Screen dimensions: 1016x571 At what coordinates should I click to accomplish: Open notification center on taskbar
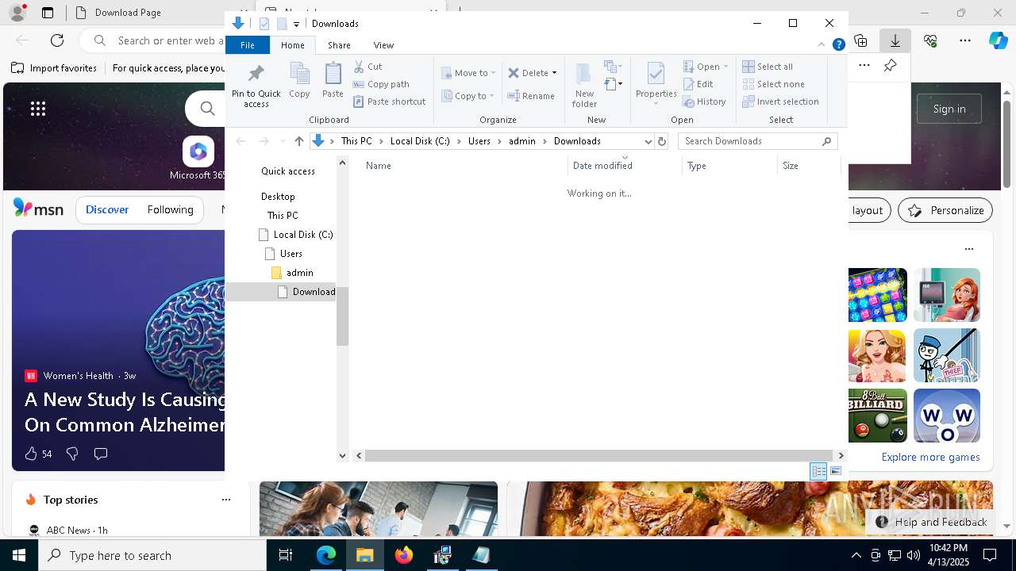click(x=990, y=555)
